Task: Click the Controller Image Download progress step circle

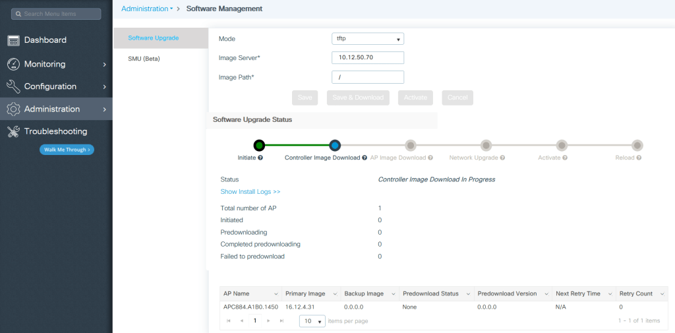Action: [x=335, y=145]
